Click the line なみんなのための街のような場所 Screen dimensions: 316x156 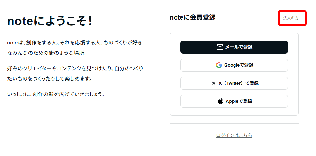[47, 53]
